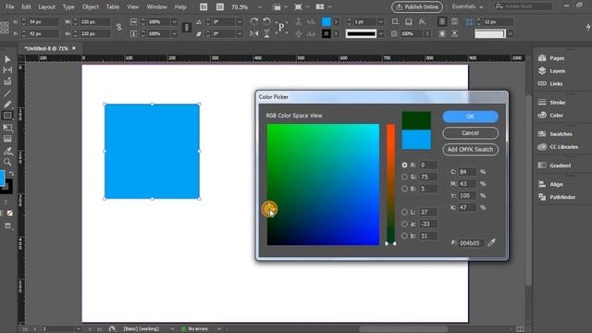
Task: Rotate 90 degrees counter-clockwise
Action: tap(266, 21)
